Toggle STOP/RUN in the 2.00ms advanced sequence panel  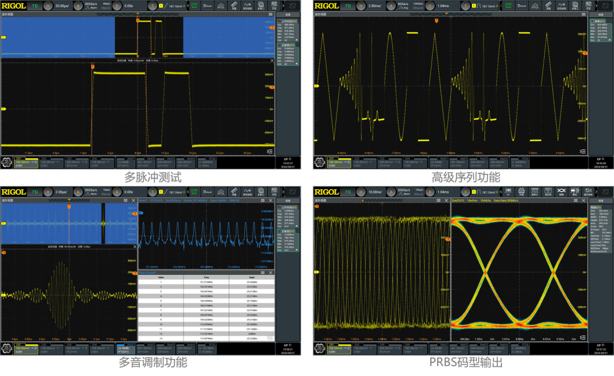pos(508,6)
